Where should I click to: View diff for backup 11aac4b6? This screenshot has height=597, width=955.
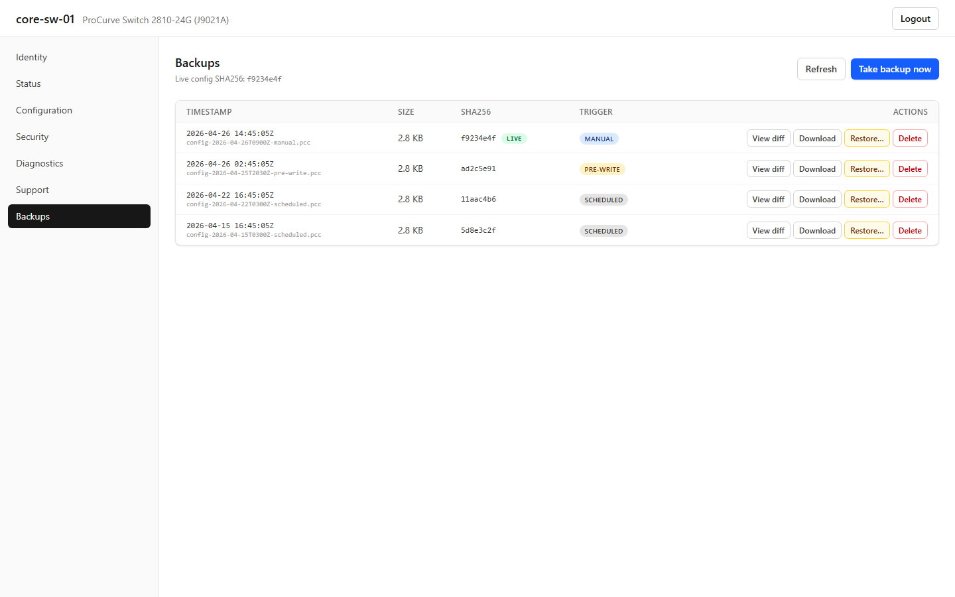(768, 199)
